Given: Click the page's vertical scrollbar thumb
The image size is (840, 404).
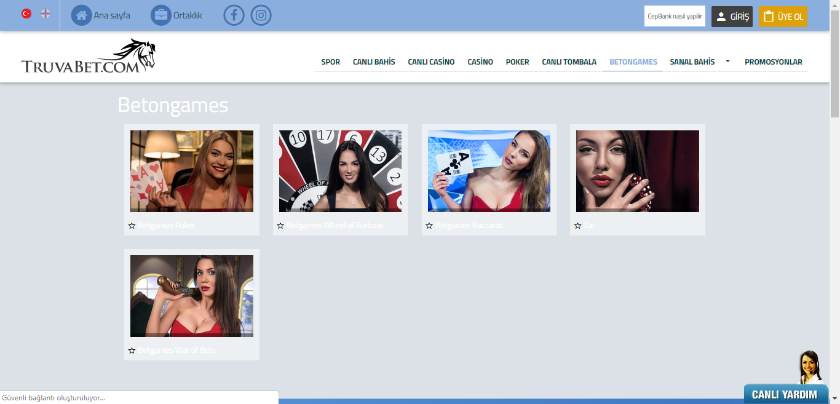Looking at the screenshot, I should tap(834, 63).
